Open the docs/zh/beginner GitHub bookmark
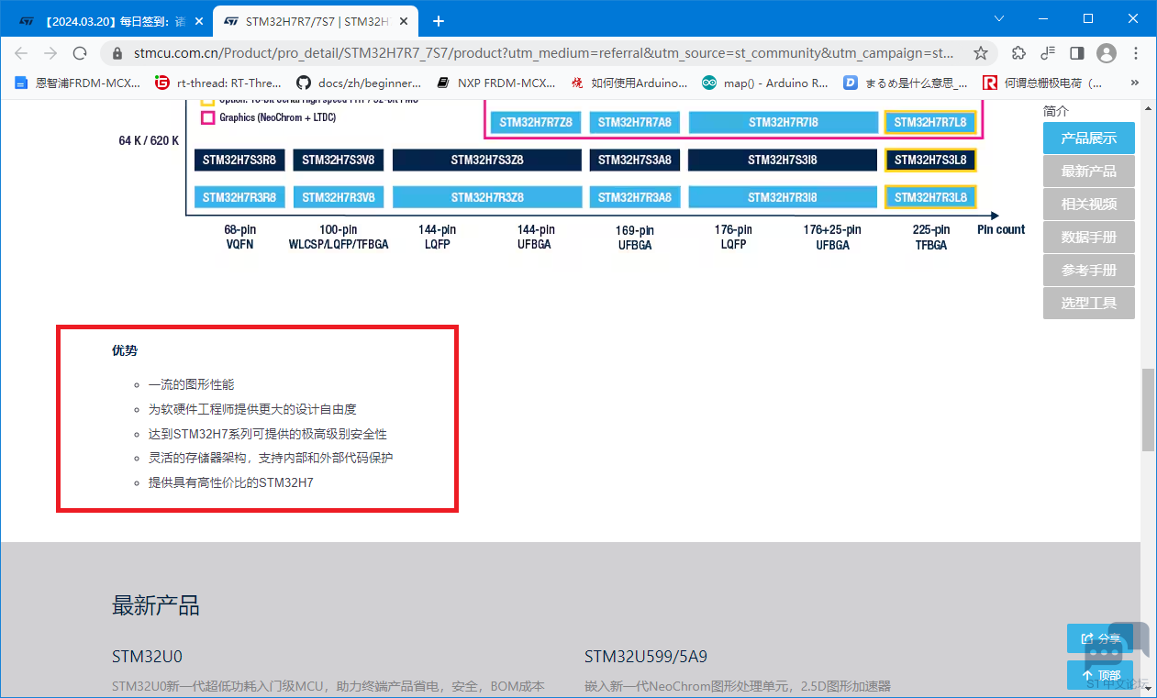The height and width of the screenshot is (698, 1157). click(x=360, y=83)
